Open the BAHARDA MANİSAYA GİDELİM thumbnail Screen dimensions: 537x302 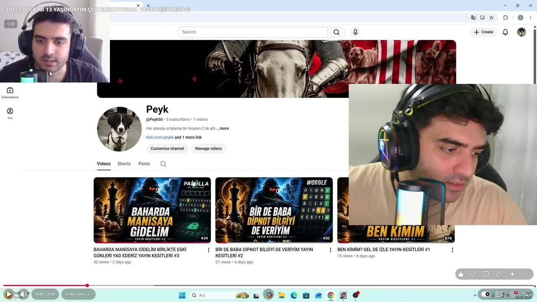click(x=152, y=210)
